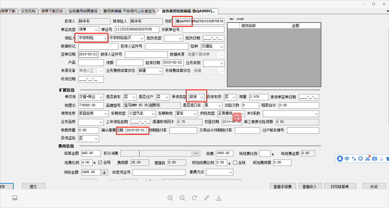Open 批改类型 dropdown

coord(174,38)
